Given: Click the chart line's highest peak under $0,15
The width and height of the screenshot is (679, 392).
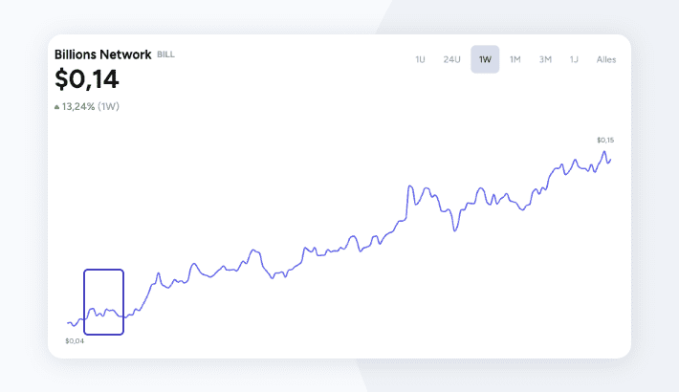Looking at the screenshot, I should point(604,152).
